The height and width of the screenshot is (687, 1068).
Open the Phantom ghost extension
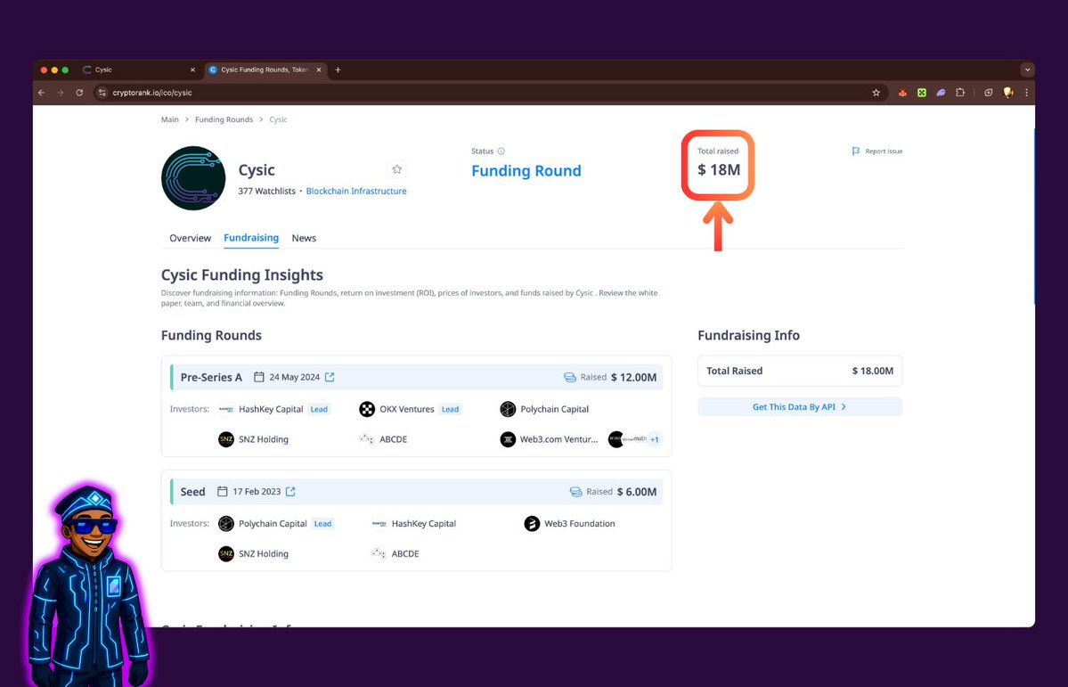coord(941,93)
